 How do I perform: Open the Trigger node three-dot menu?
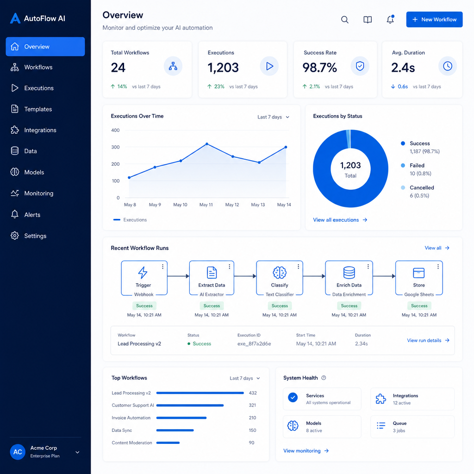pyautogui.click(x=162, y=266)
